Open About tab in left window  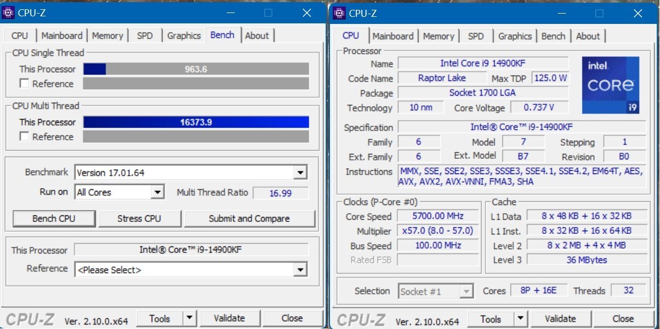pyautogui.click(x=257, y=35)
